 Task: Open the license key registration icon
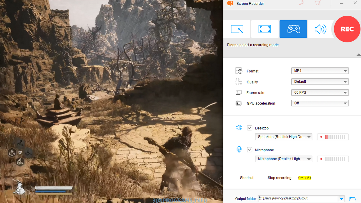pos(302,3)
